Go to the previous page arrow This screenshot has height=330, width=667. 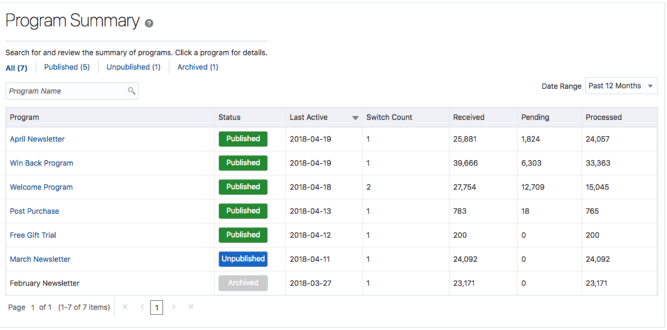pos(142,307)
